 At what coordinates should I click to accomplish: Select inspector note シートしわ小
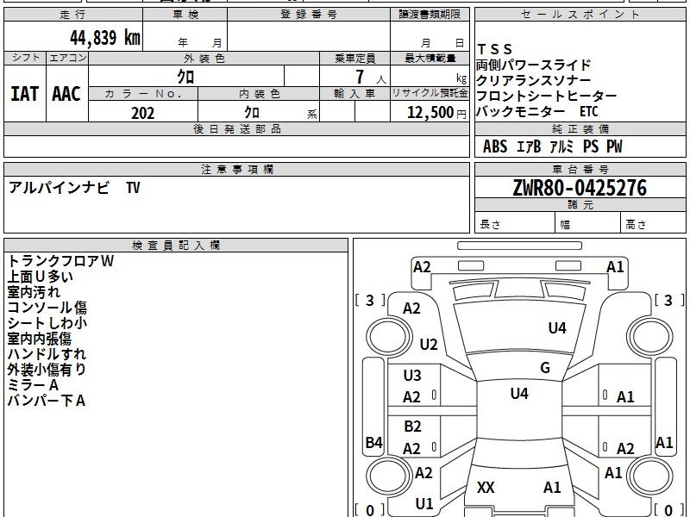pos(47,323)
